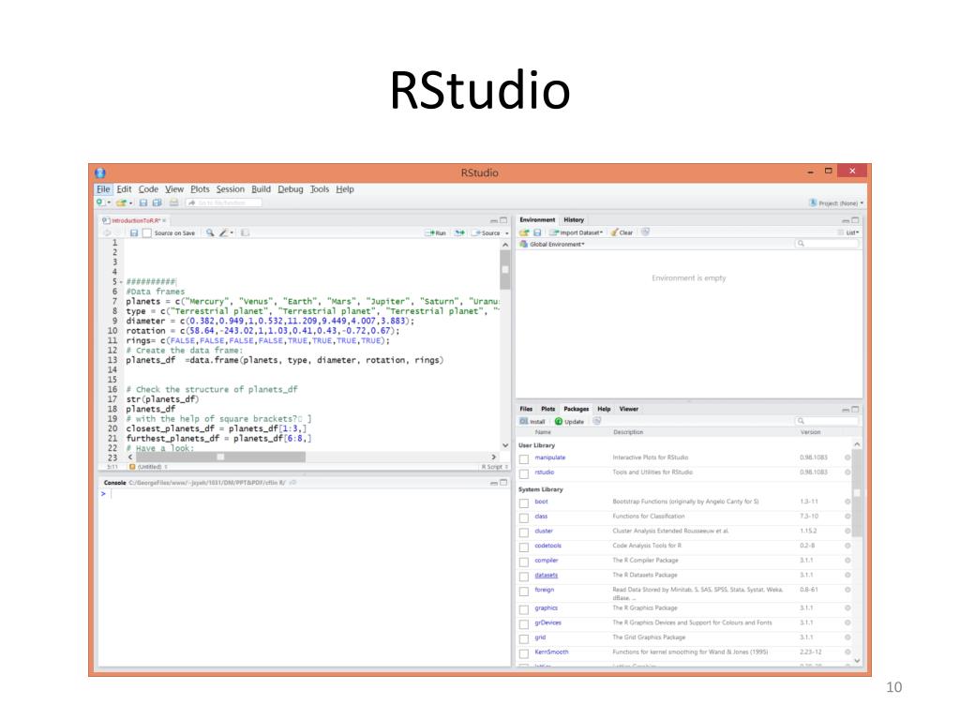Open the recent files dropdown arrow
Image resolution: width=960 pixels, height=720 pixels.
(x=130, y=202)
